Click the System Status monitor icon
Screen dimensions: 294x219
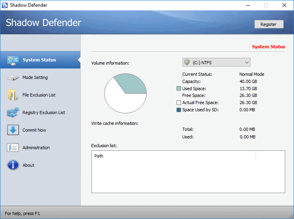13,61
